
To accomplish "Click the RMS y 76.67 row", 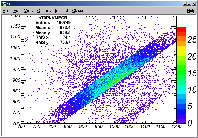I will tap(53, 42).
